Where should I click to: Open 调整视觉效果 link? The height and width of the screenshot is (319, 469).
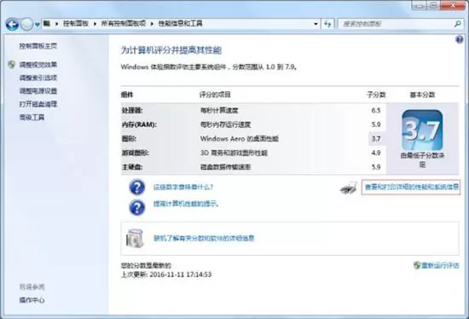coord(38,64)
